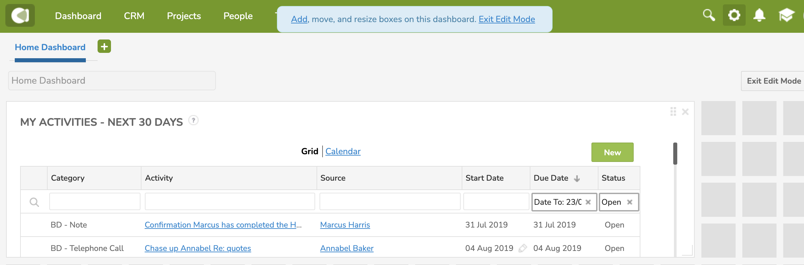Screen dimensions: 804x265
Task: Click the widget vertical scrollbar
Action: (675, 154)
